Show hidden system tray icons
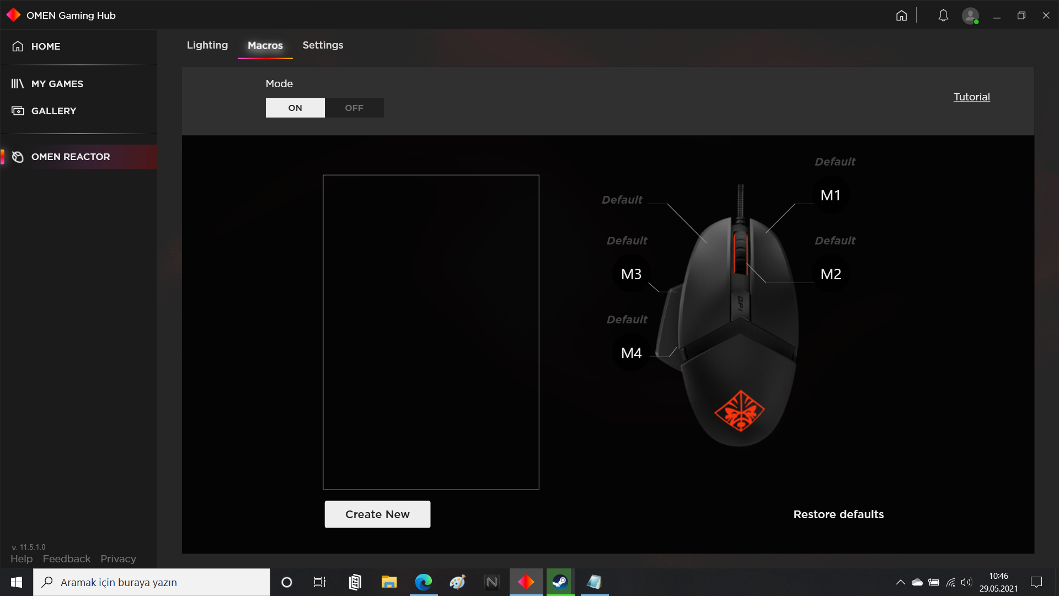The image size is (1059, 596). coord(900,582)
